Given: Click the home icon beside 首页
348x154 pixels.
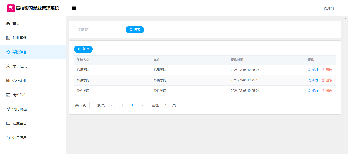Looking at the screenshot, I should (8, 24).
